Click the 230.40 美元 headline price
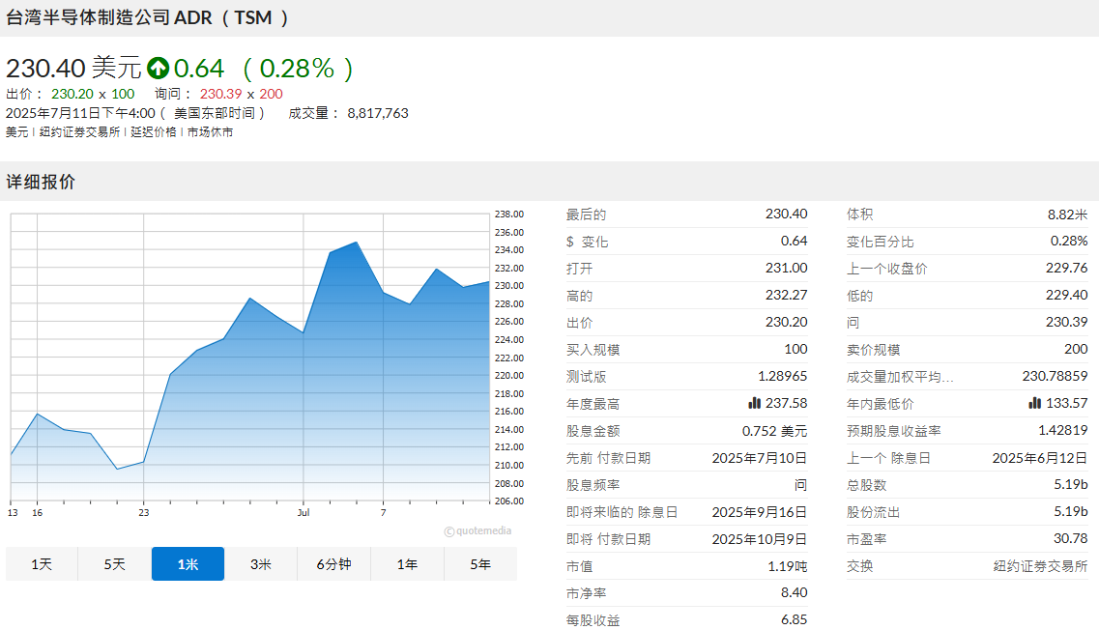 click(x=73, y=68)
